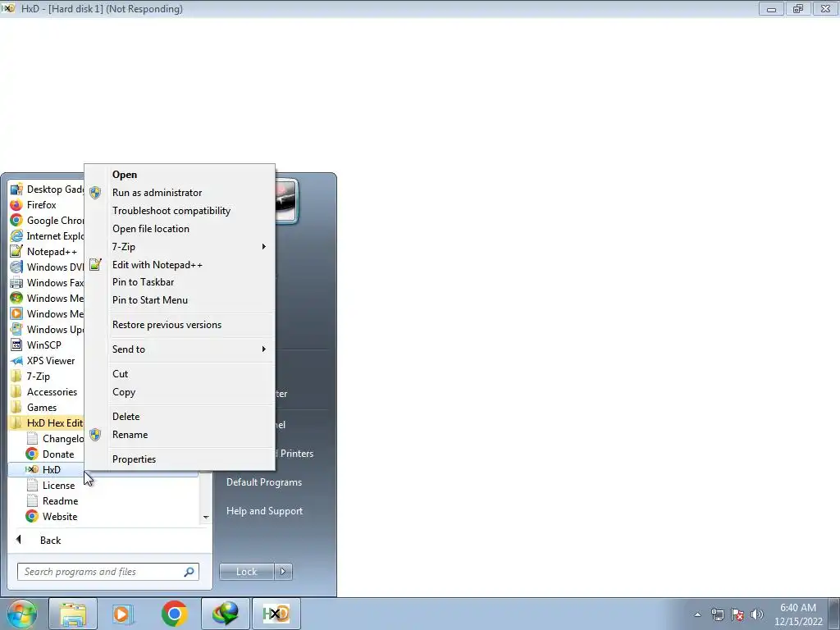This screenshot has height=630, width=840.
Task: Open the shutdown options arrow beside Lock
Action: (x=283, y=572)
